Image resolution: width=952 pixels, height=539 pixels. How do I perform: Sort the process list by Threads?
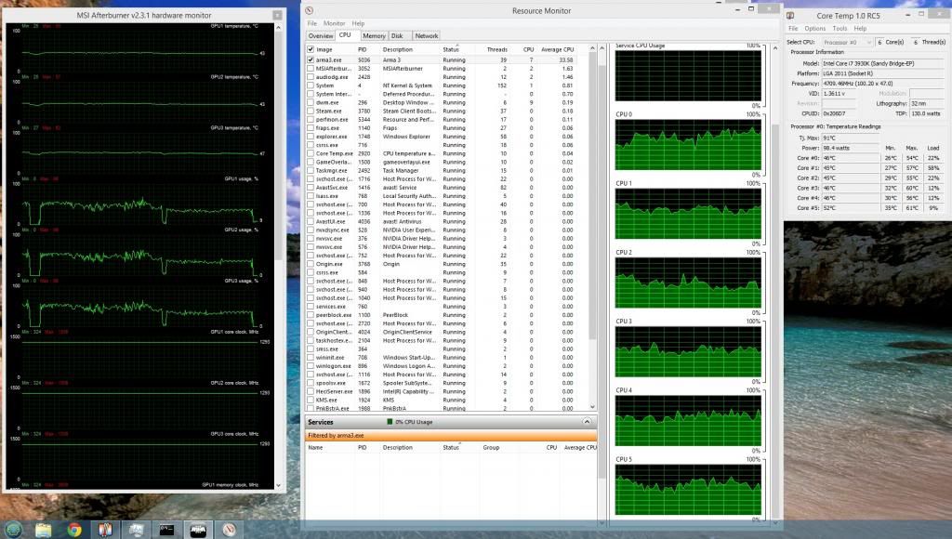(x=497, y=49)
